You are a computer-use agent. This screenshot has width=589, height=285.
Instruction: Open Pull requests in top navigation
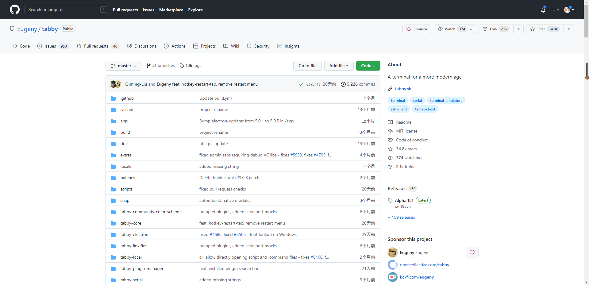point(125,10)
